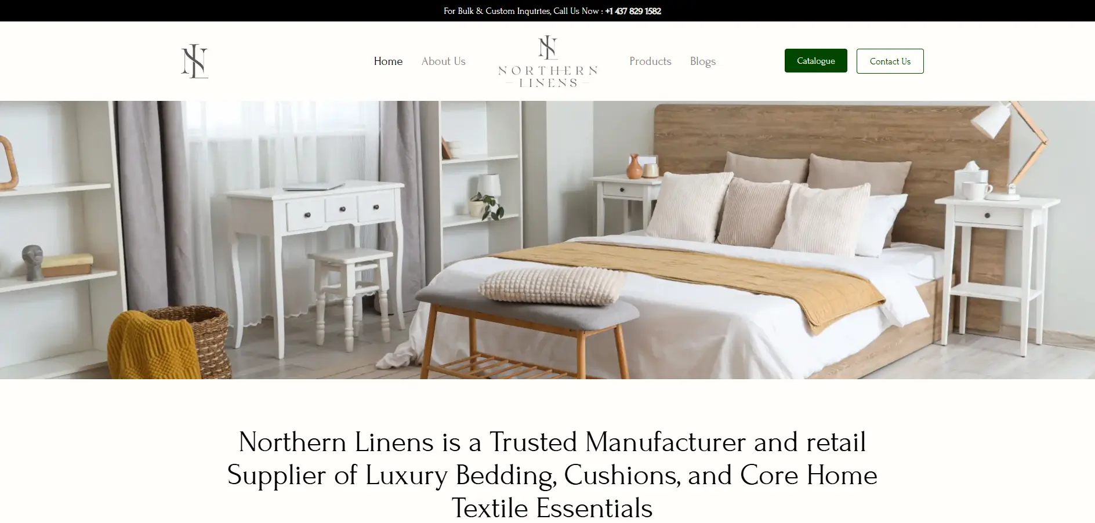The image size is (1095, 523).
Task: Click the knitted cream cushion on the bench
Action: point(551,285)
